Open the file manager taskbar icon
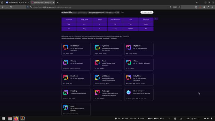 (x=10, y=118)
